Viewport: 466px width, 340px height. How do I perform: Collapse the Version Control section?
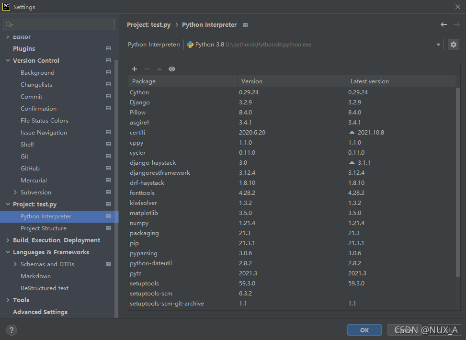8,60
